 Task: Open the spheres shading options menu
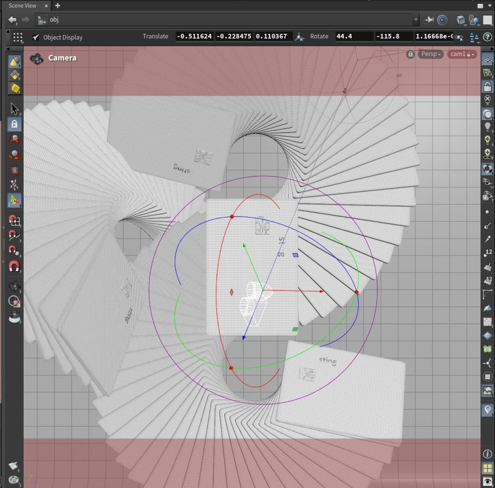474,20
